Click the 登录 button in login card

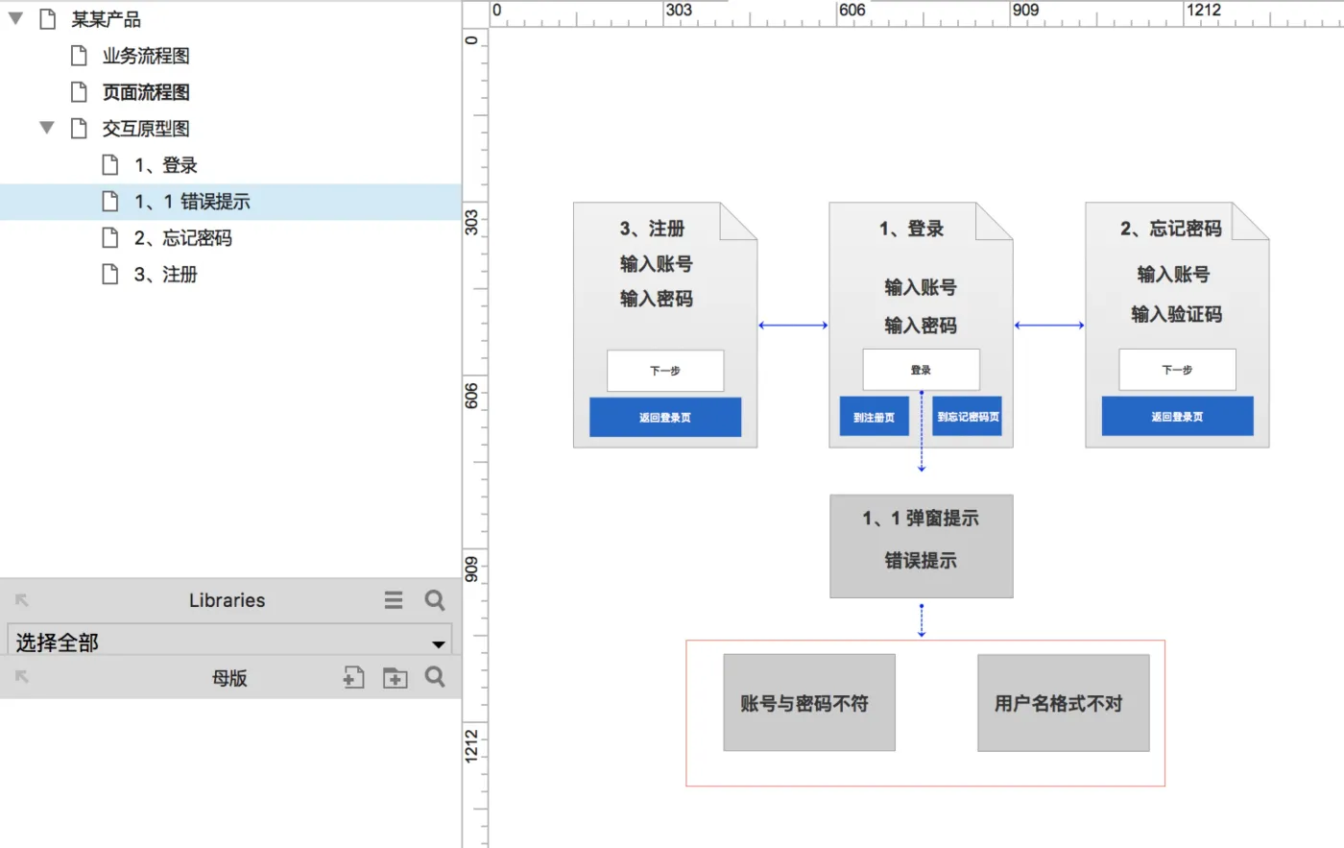tap(922, 370)
